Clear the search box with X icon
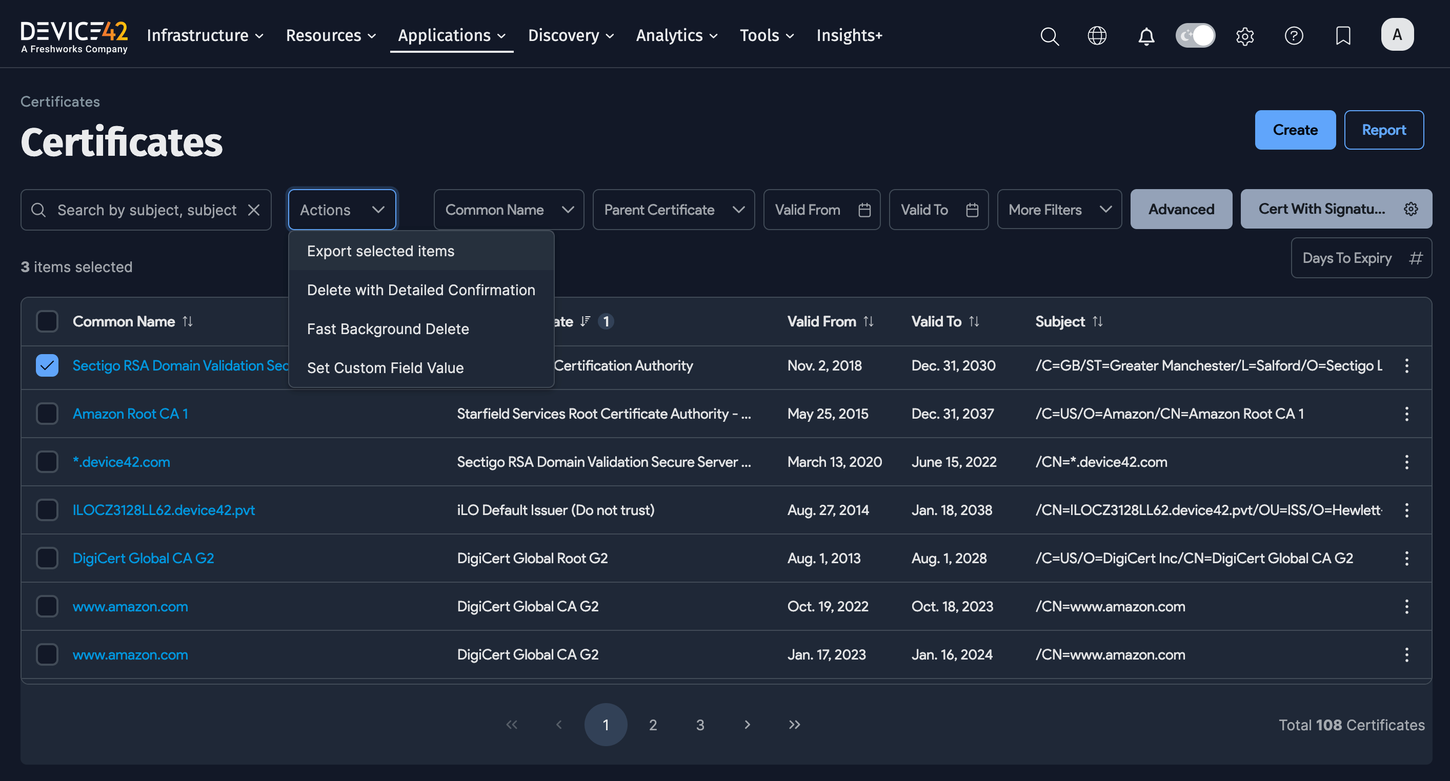 pos(254,210)
